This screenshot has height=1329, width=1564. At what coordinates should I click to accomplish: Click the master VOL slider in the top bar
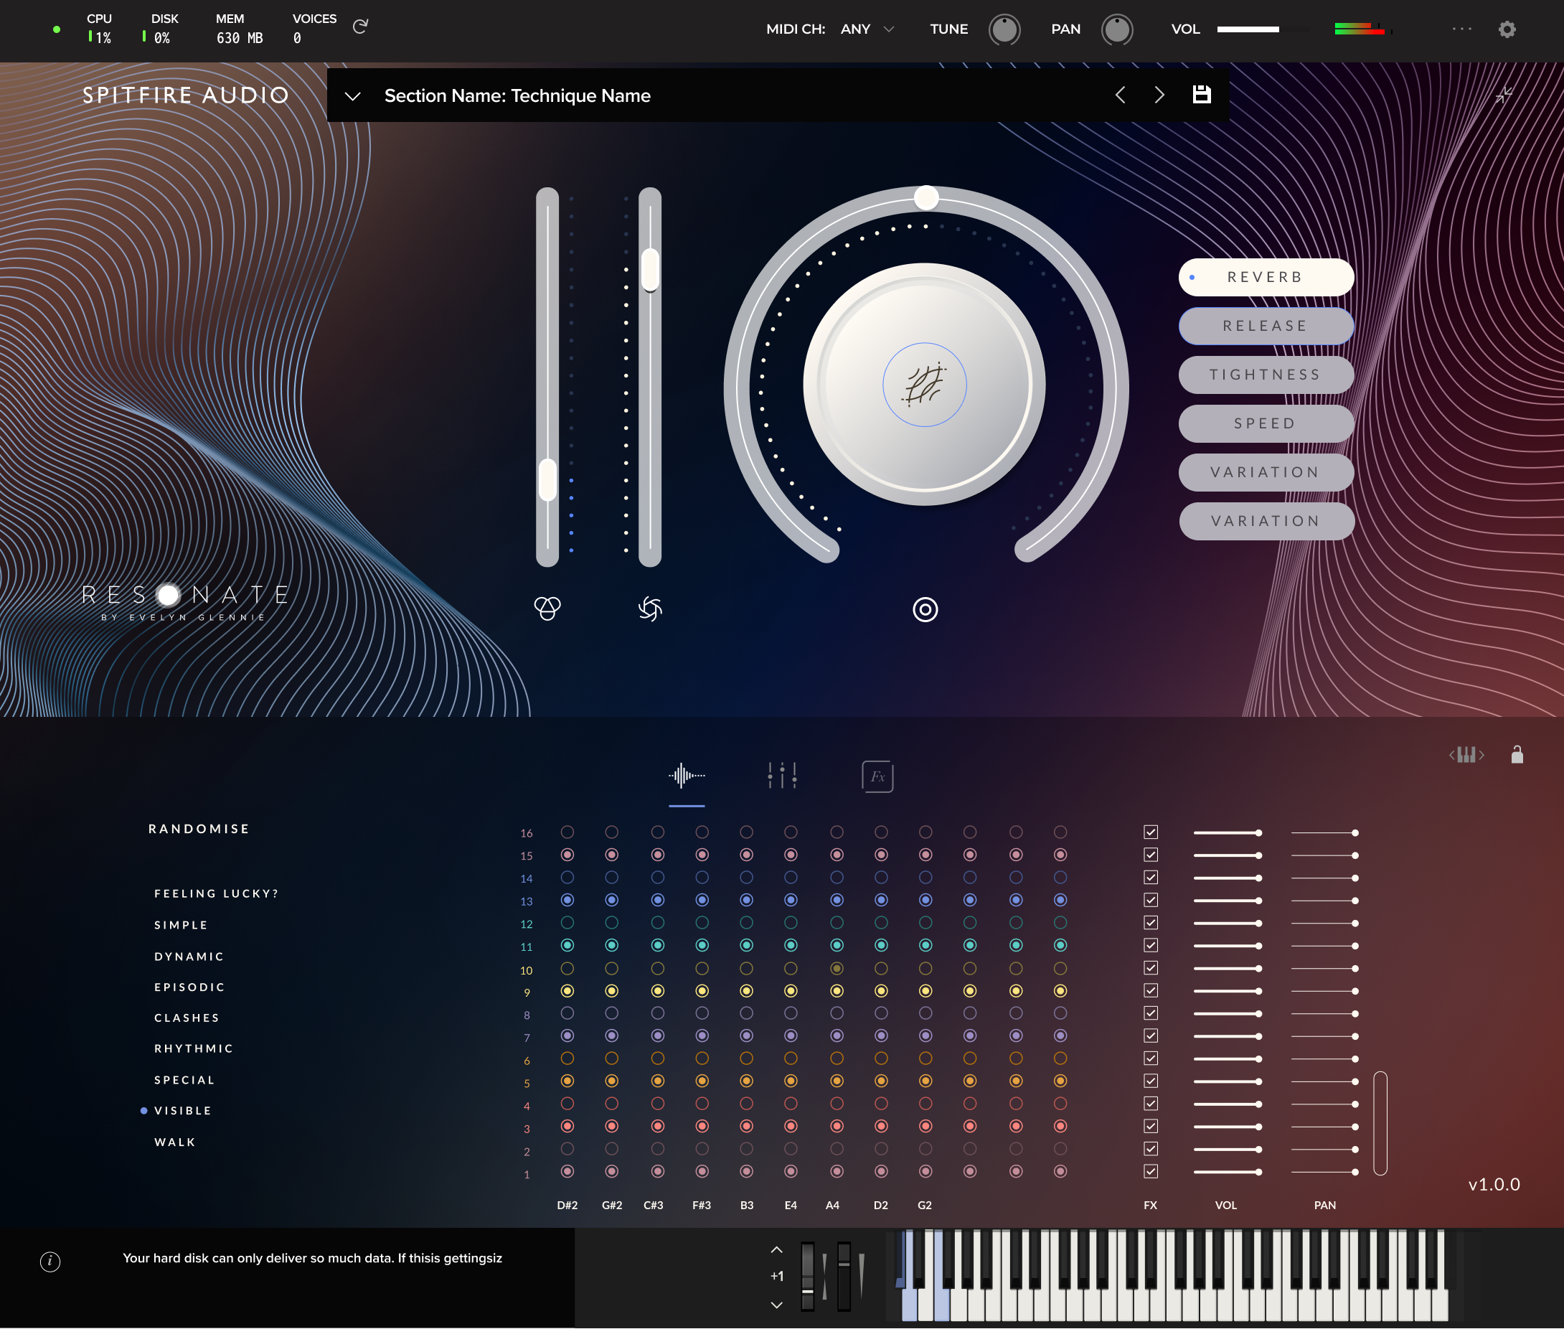click(x=1263, y=29)
